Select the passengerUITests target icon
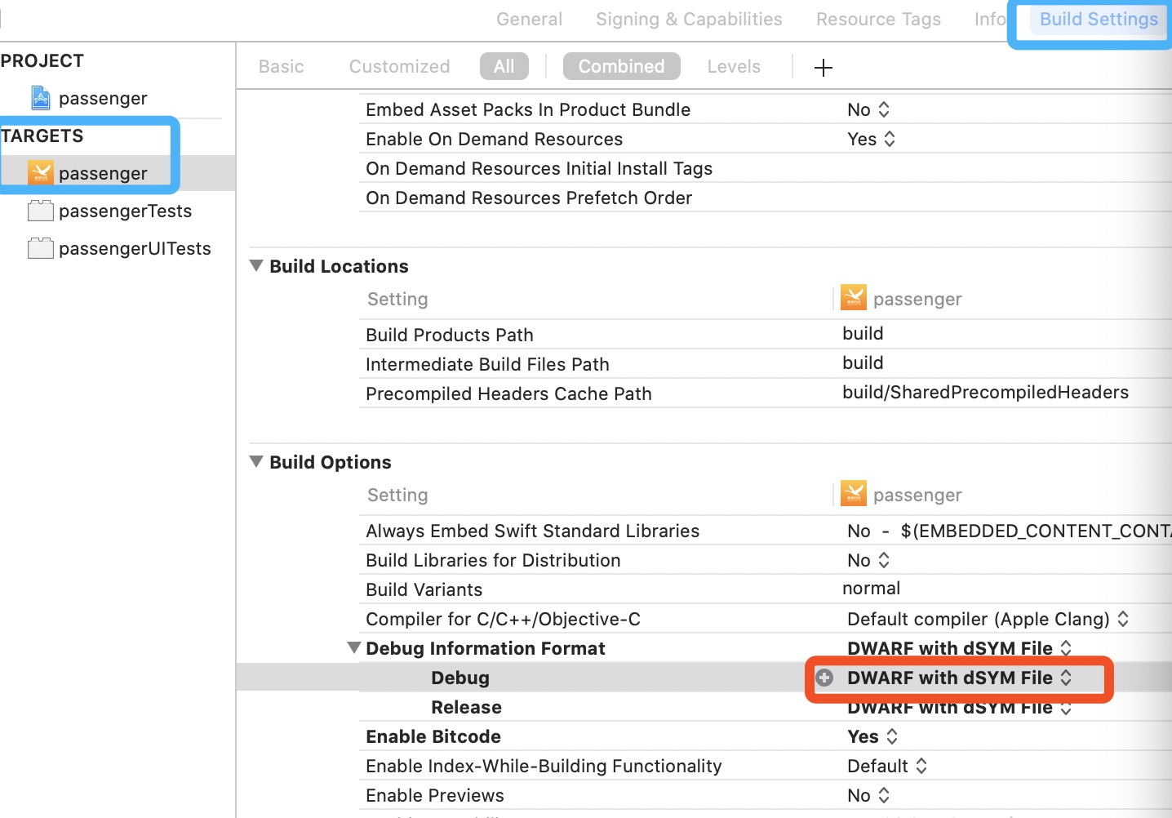Viewport: 1172px width, 818px height. [x=40, y=248]
